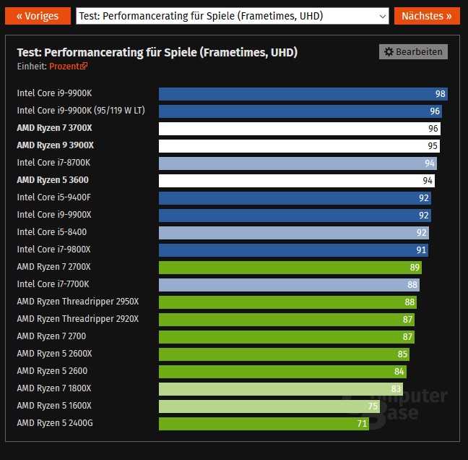Click the AMD Ryzen 7 2700X label
468x460 pixels.
click(x=53, y=267)
